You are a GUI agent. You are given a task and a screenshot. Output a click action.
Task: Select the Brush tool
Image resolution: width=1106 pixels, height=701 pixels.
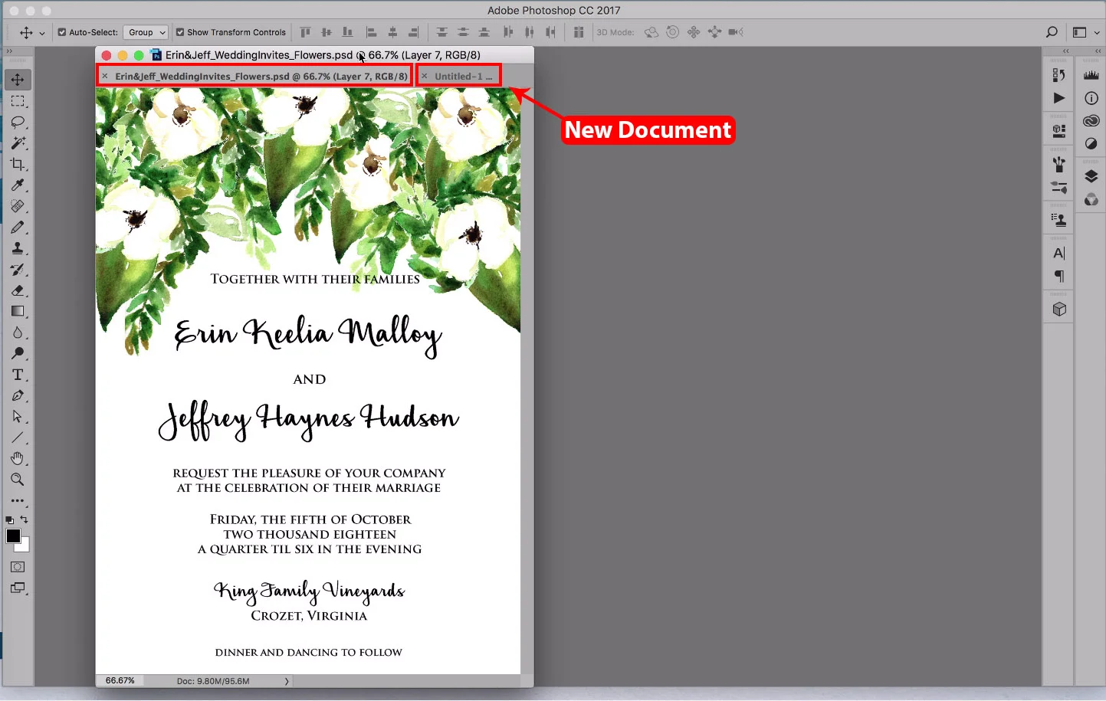pyautogui.click(x=18, y=228)
